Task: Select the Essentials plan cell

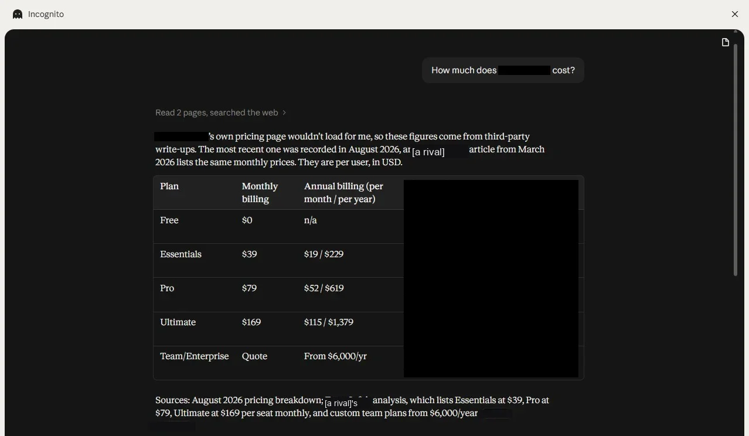Action: 181,254
